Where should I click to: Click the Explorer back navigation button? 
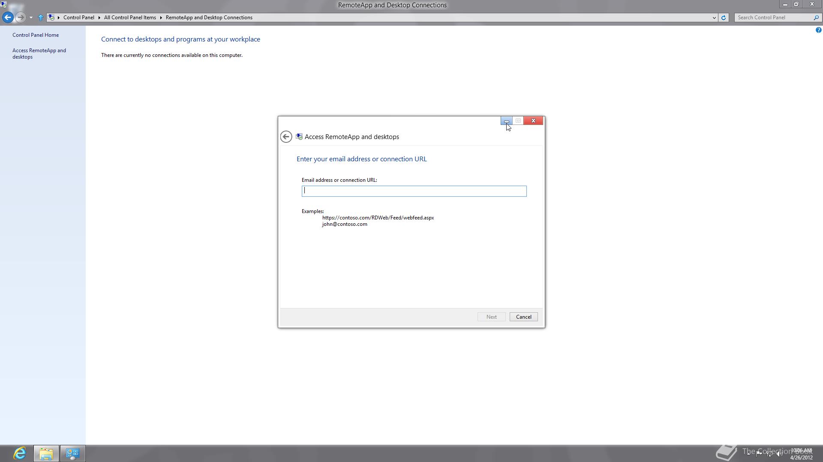pos(8,18)
